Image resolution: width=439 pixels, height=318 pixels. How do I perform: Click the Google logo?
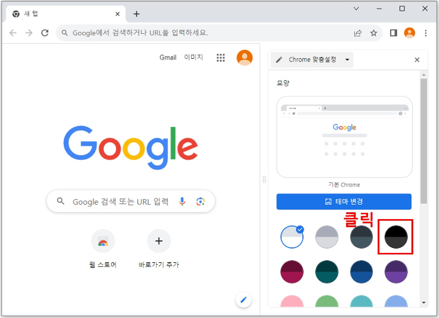(130, 147)
